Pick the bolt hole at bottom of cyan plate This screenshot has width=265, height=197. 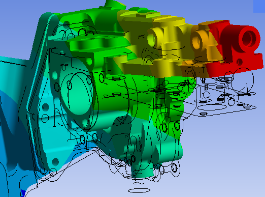tap(55, 162)
